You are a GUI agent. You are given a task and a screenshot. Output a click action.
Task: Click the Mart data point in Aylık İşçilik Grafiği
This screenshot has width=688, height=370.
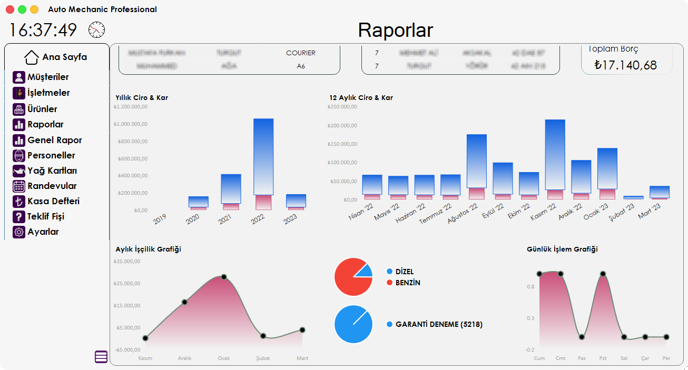[x=302, y=330]
